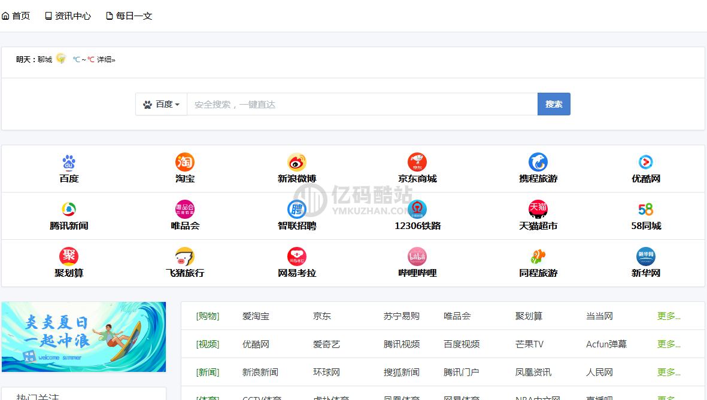Open the 腾讯门户 link
Viewport: 707px width, 400px height.
coord(462,372)
